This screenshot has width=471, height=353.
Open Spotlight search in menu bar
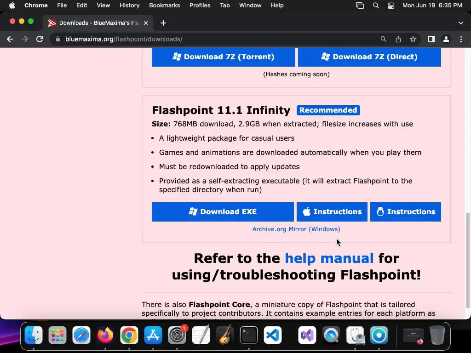[375, 6]
